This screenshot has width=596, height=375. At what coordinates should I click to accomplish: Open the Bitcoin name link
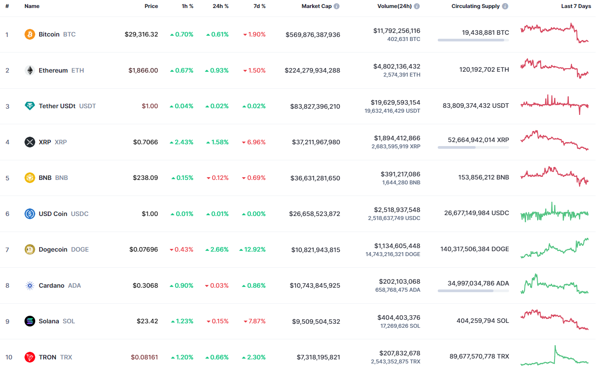click(50, 34)
